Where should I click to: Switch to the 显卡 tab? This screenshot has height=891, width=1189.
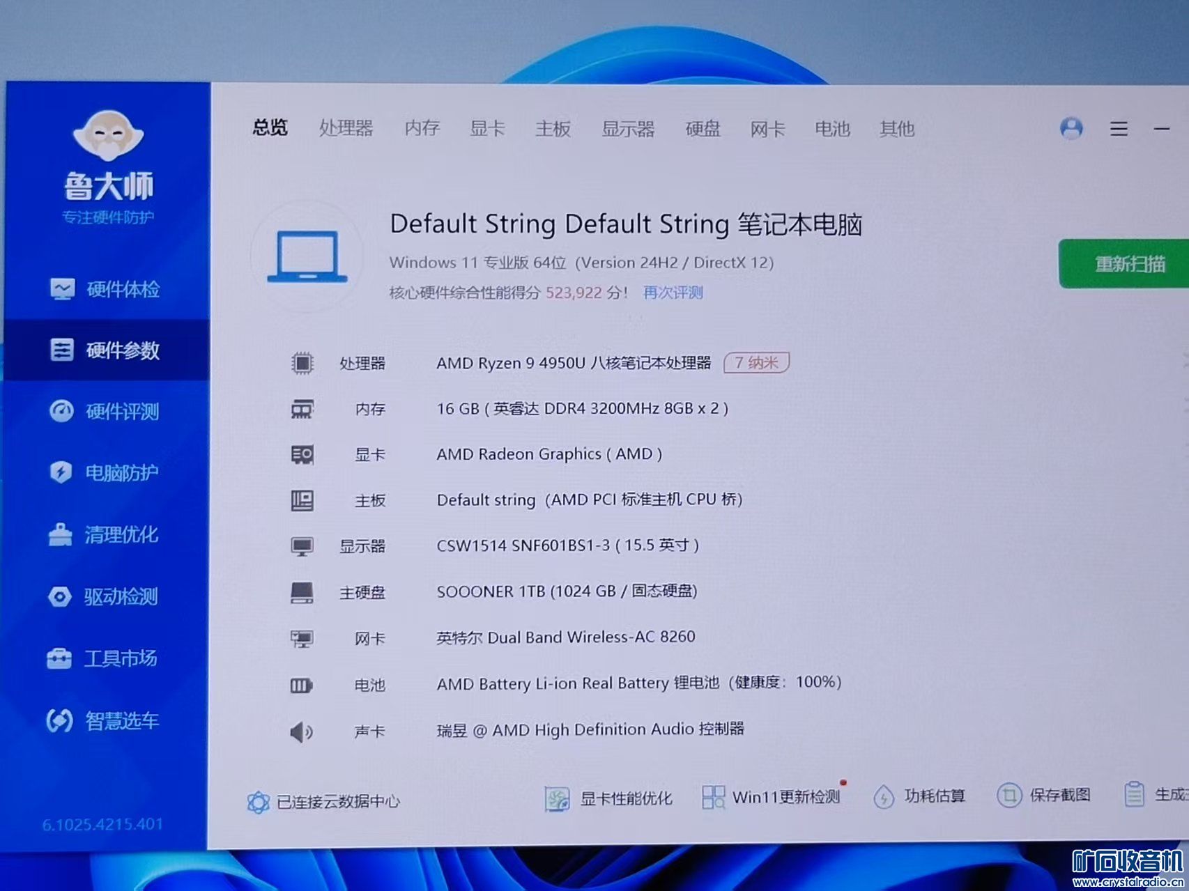tap(487, 128)
